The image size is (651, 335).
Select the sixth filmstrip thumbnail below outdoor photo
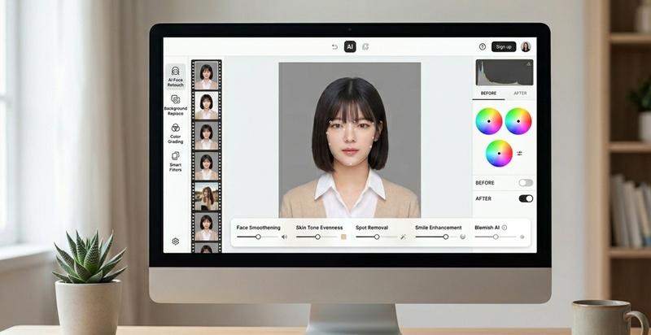[207, 226]
